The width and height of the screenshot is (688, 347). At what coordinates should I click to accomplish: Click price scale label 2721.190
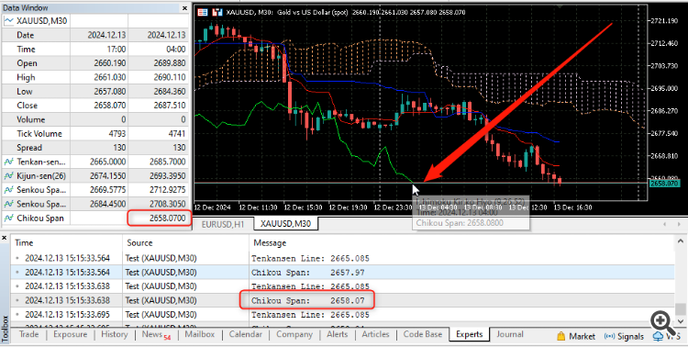click(663, 20)
